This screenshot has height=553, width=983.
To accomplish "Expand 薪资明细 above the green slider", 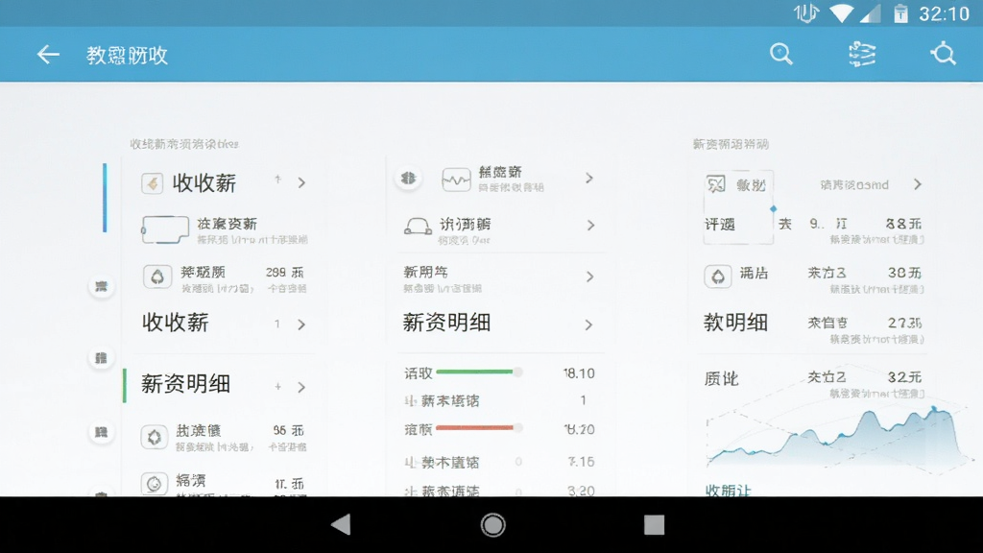I will [588, 325].
